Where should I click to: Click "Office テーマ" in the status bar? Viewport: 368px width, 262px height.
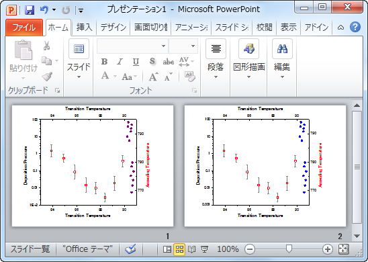87,249
